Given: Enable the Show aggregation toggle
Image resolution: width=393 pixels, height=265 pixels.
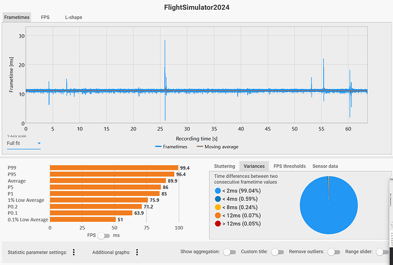Looking at the screenshot, I should [x=230, y=252].
